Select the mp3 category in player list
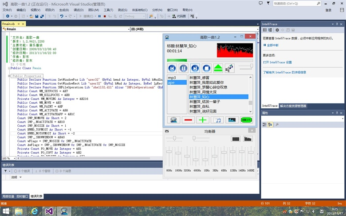 [x=171, y=78]
